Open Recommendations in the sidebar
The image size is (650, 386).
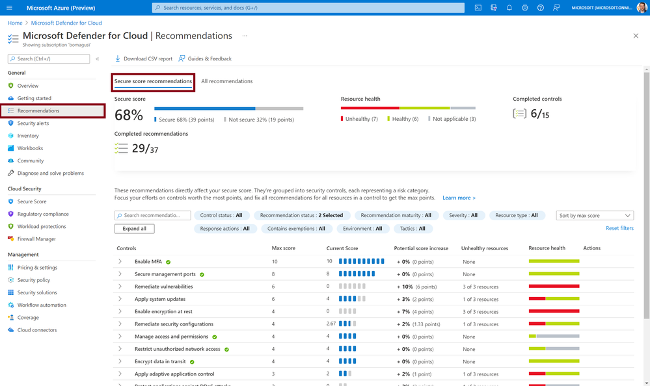point(52,110)
